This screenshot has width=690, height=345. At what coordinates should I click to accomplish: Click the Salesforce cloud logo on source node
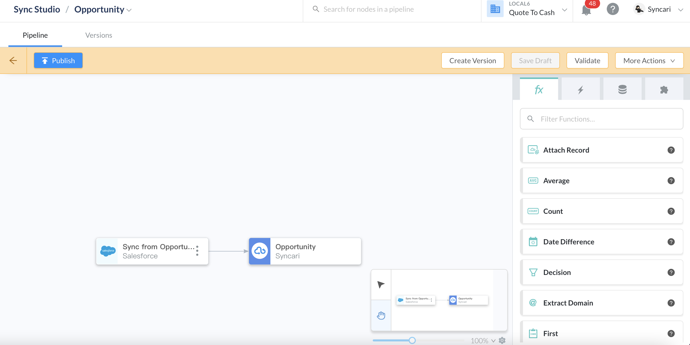point(108,251)
